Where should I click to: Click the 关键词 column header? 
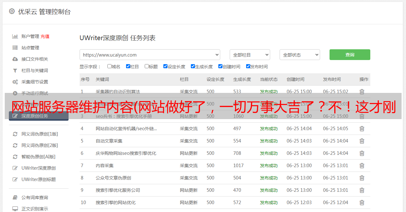coord(102,79)
